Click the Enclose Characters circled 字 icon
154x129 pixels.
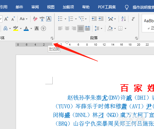coord(43,28)
